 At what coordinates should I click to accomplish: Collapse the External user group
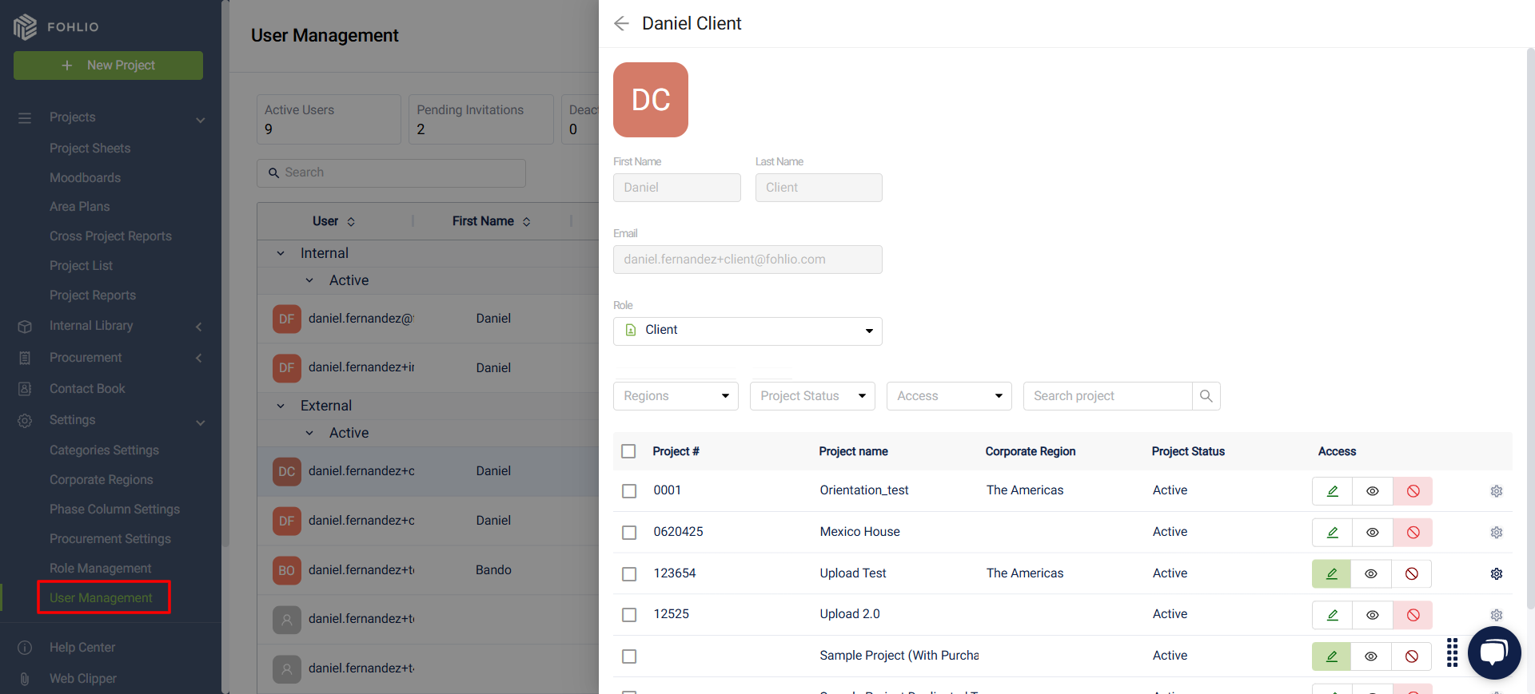click(x=281, y=406)
